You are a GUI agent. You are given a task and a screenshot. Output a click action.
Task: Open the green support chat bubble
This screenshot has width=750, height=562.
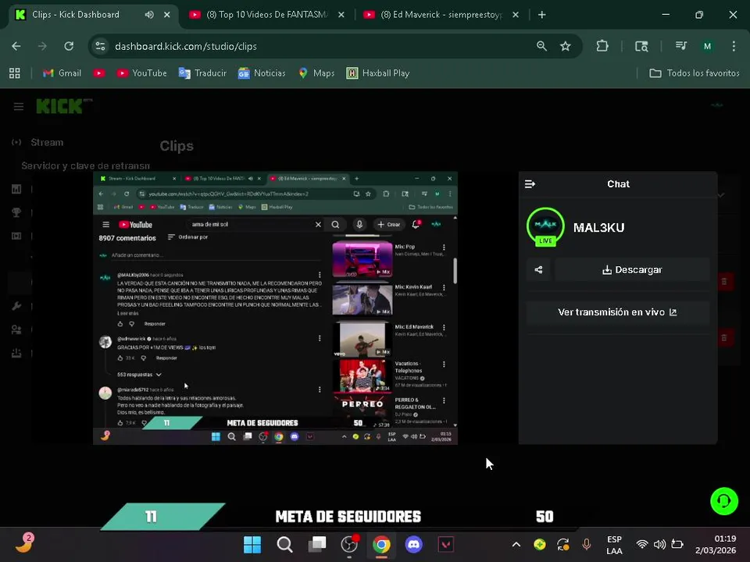(723, 501)
